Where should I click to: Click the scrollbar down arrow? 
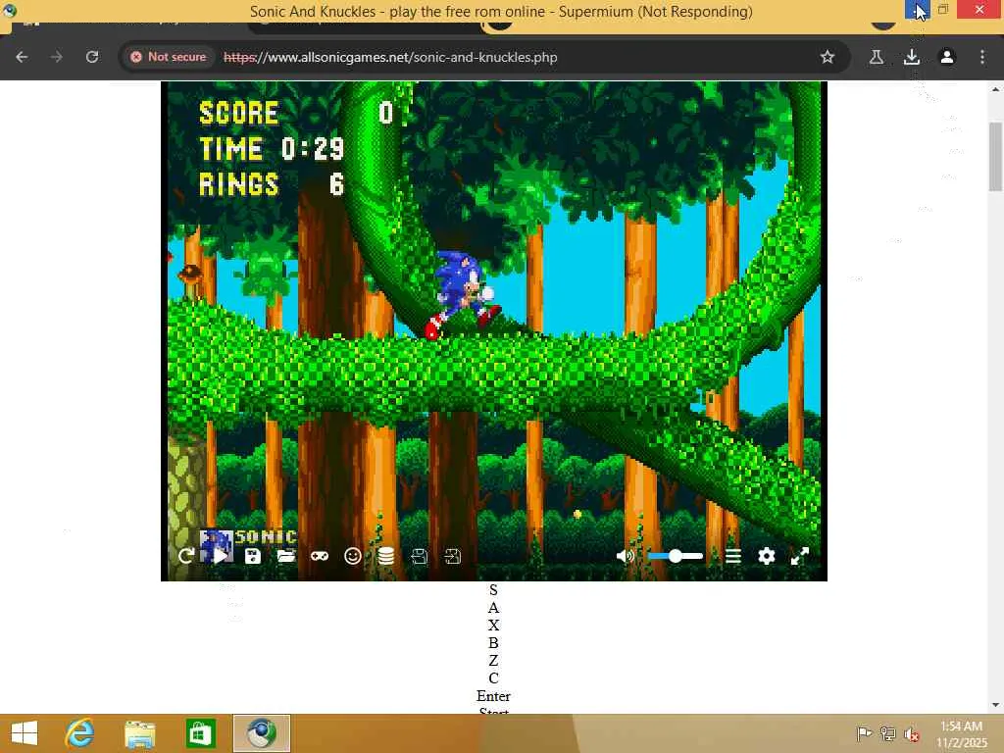995,705
